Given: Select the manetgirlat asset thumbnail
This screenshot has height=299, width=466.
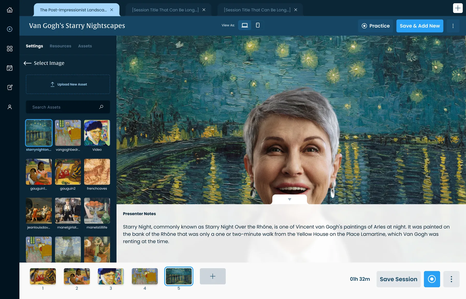Looking at the screenshot, I should pos(68,211).
